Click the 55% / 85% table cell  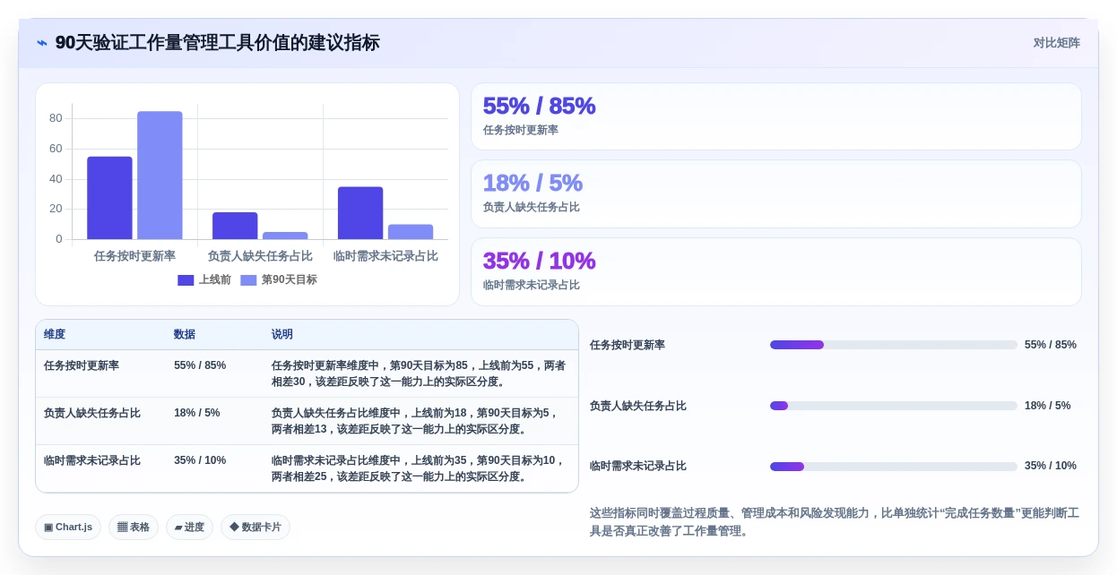click(200, 365)
